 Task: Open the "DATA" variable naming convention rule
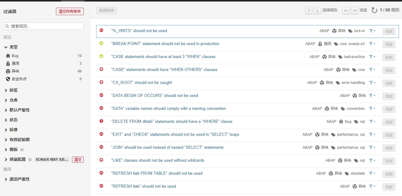[x=168, y=109]
